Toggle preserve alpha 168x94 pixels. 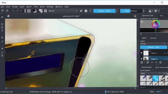point(86,11)
